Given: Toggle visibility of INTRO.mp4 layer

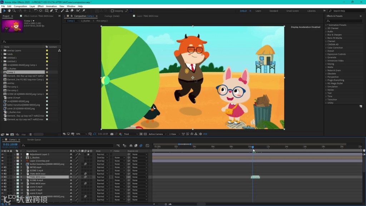Looking at the screenshot, I should (x=3, y=167).
